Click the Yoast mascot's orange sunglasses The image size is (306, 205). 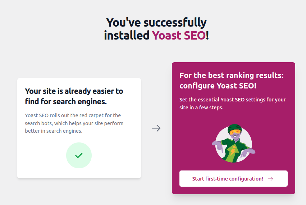coord(236,132)
